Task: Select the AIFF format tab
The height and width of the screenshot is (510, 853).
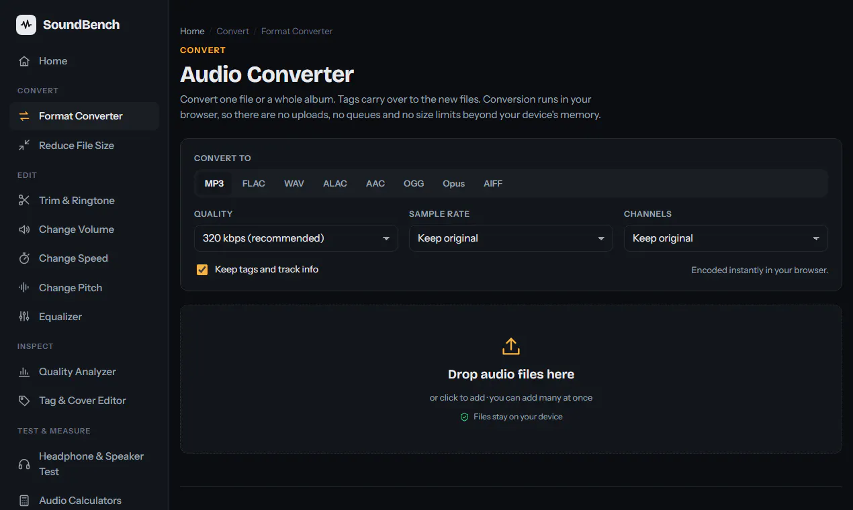Action: click(493, 183)
